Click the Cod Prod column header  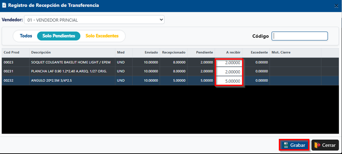coord(15,52)
